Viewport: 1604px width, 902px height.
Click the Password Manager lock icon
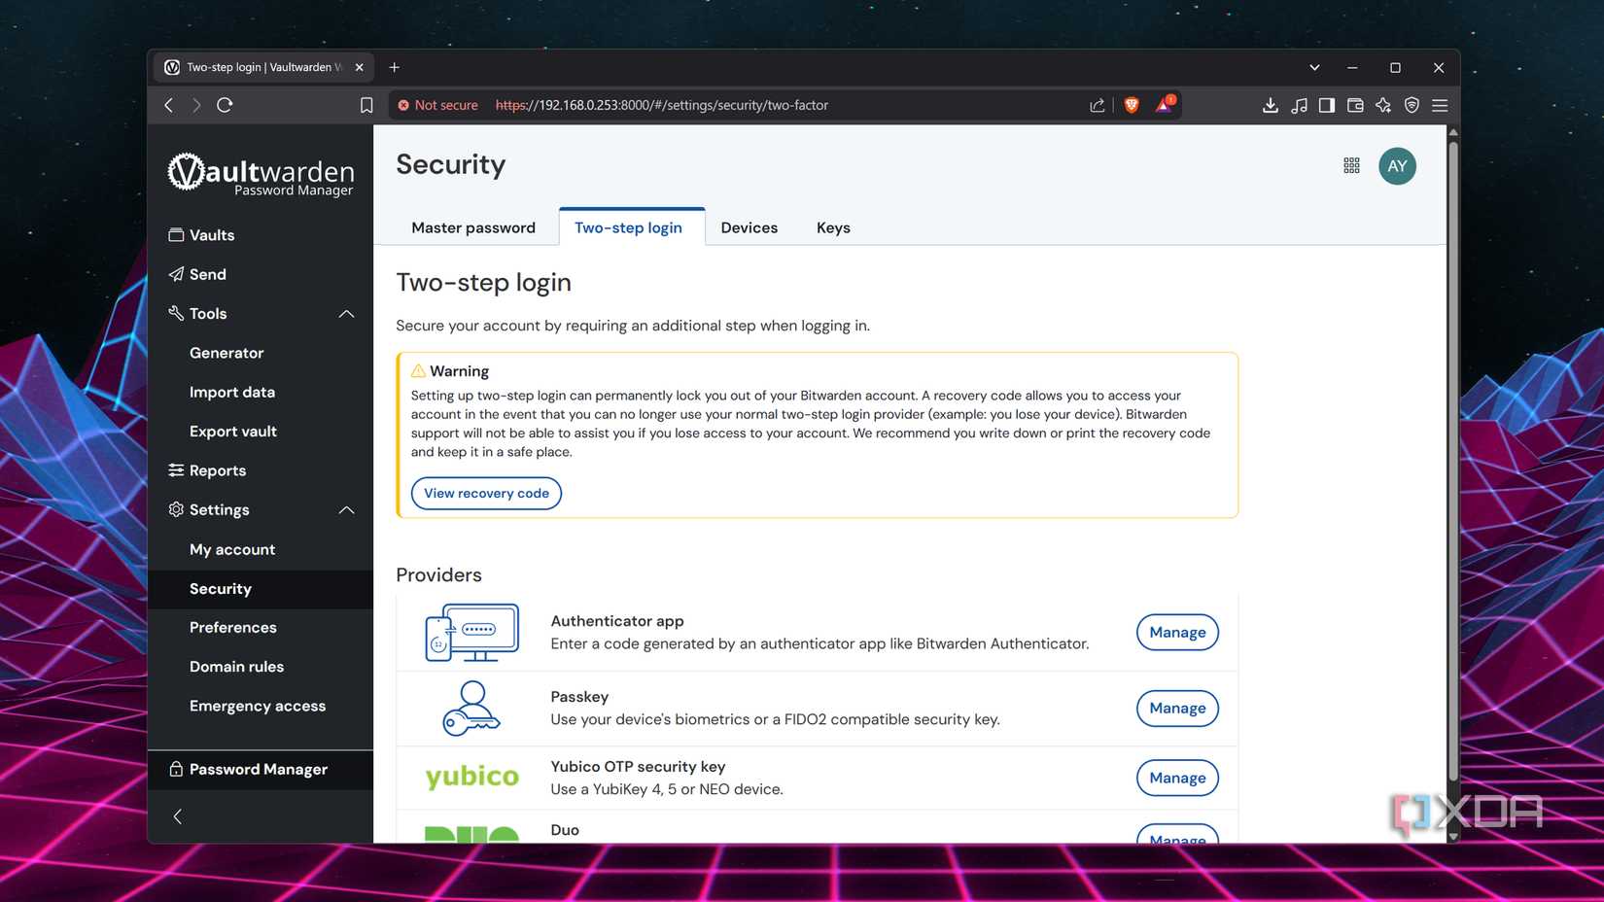[176, 769]
